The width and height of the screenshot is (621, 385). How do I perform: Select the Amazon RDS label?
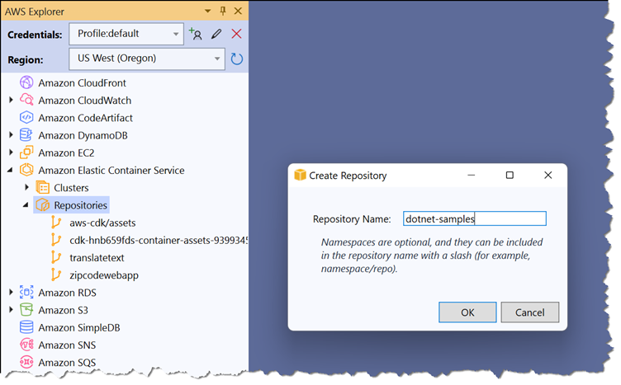(67, 293)
